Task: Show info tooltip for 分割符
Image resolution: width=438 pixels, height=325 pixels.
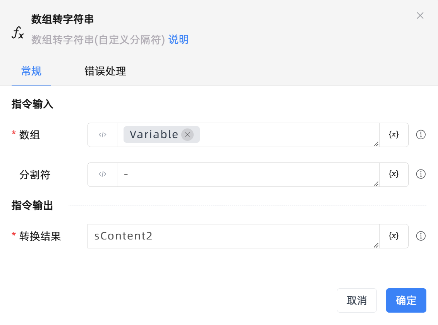Action: pyautogui.click(x=421, y=174)
